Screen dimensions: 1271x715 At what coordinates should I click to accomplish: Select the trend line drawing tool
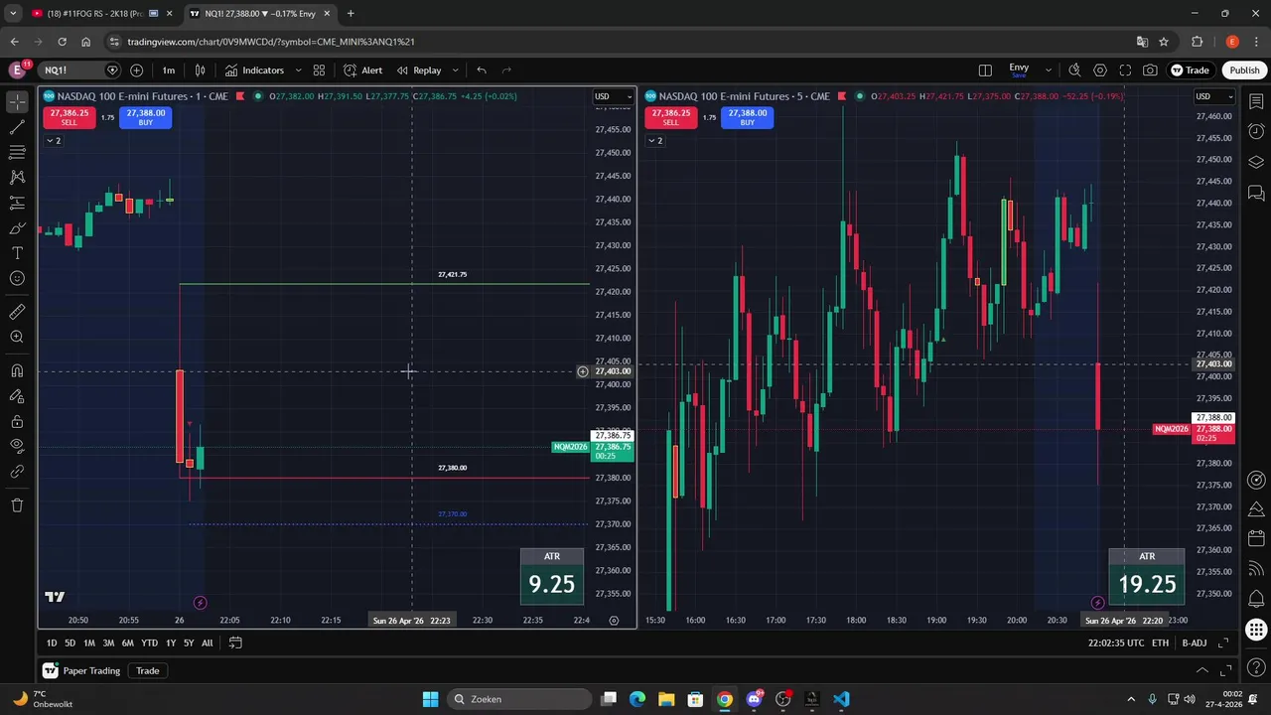pyautogui.click(x=17, y=127)
